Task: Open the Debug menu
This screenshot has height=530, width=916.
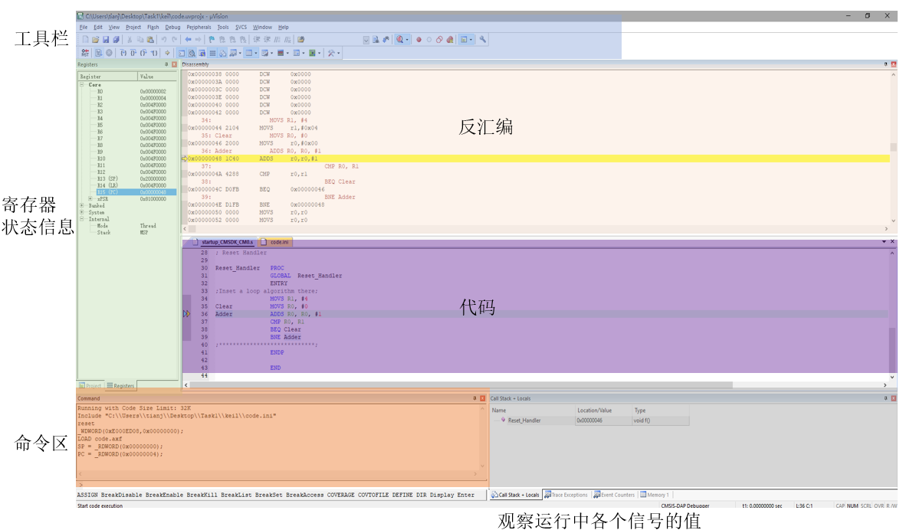Action: [x=172, y=27]
